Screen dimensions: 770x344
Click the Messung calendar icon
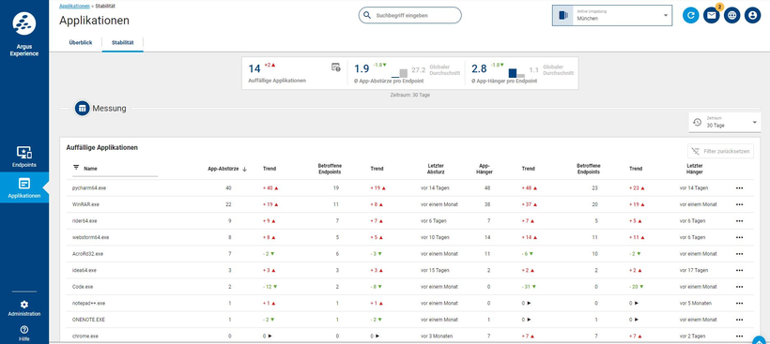point(82,109)
